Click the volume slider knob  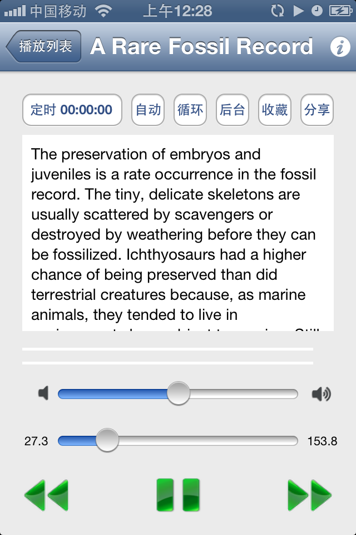click(x=179, y=393)
